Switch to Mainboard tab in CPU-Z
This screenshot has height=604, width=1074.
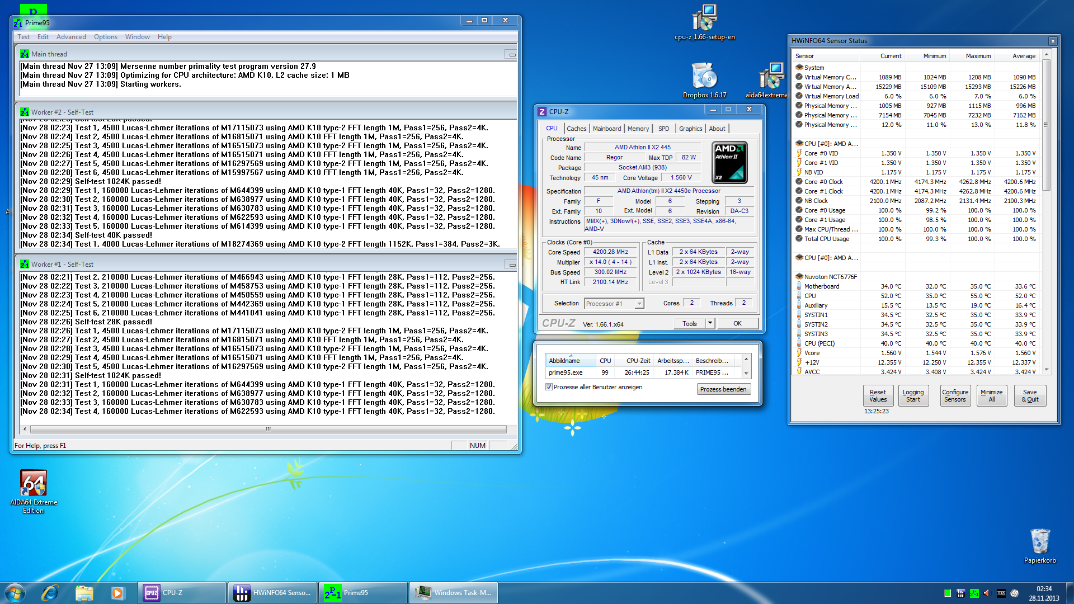pyautogui.click(x=607, y=129)
